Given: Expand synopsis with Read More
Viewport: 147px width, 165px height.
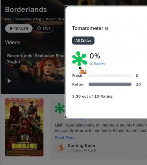Looking at the screenshot, I should click(x=65, y=137).
